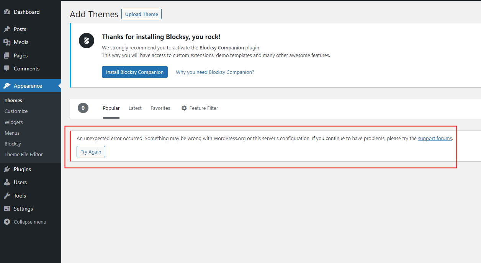Screen dimensions: 481x263
Task: Click the Dashboard gauge icon
Action: tap(7, 12)
